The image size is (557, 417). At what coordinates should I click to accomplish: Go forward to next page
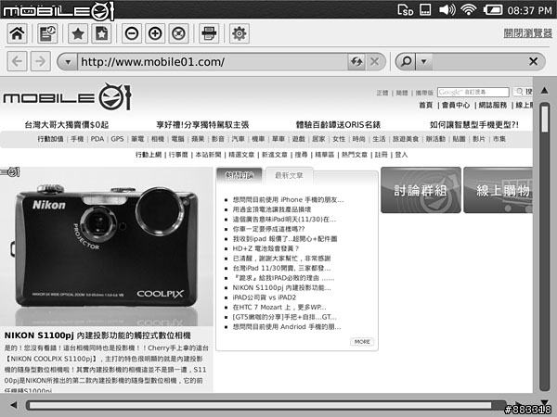tap(41, 61)
